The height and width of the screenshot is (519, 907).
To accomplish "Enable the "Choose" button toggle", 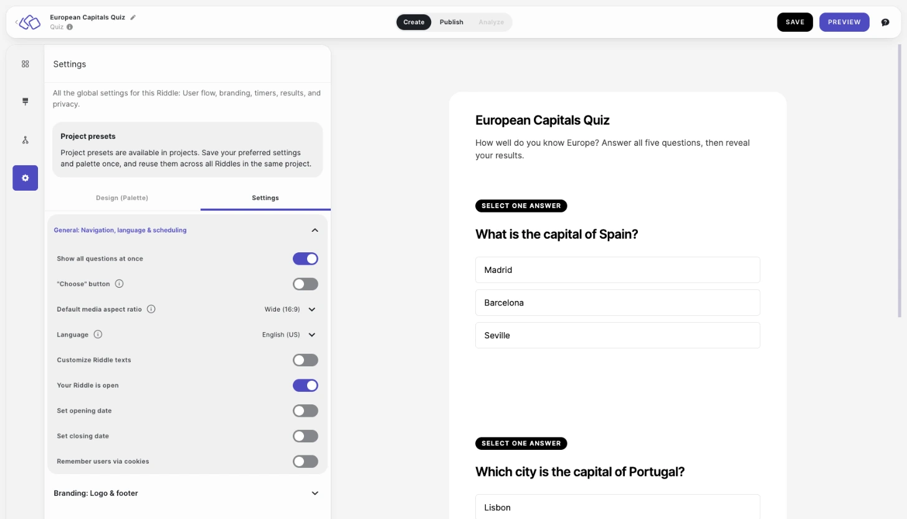I will coord(305,284).
